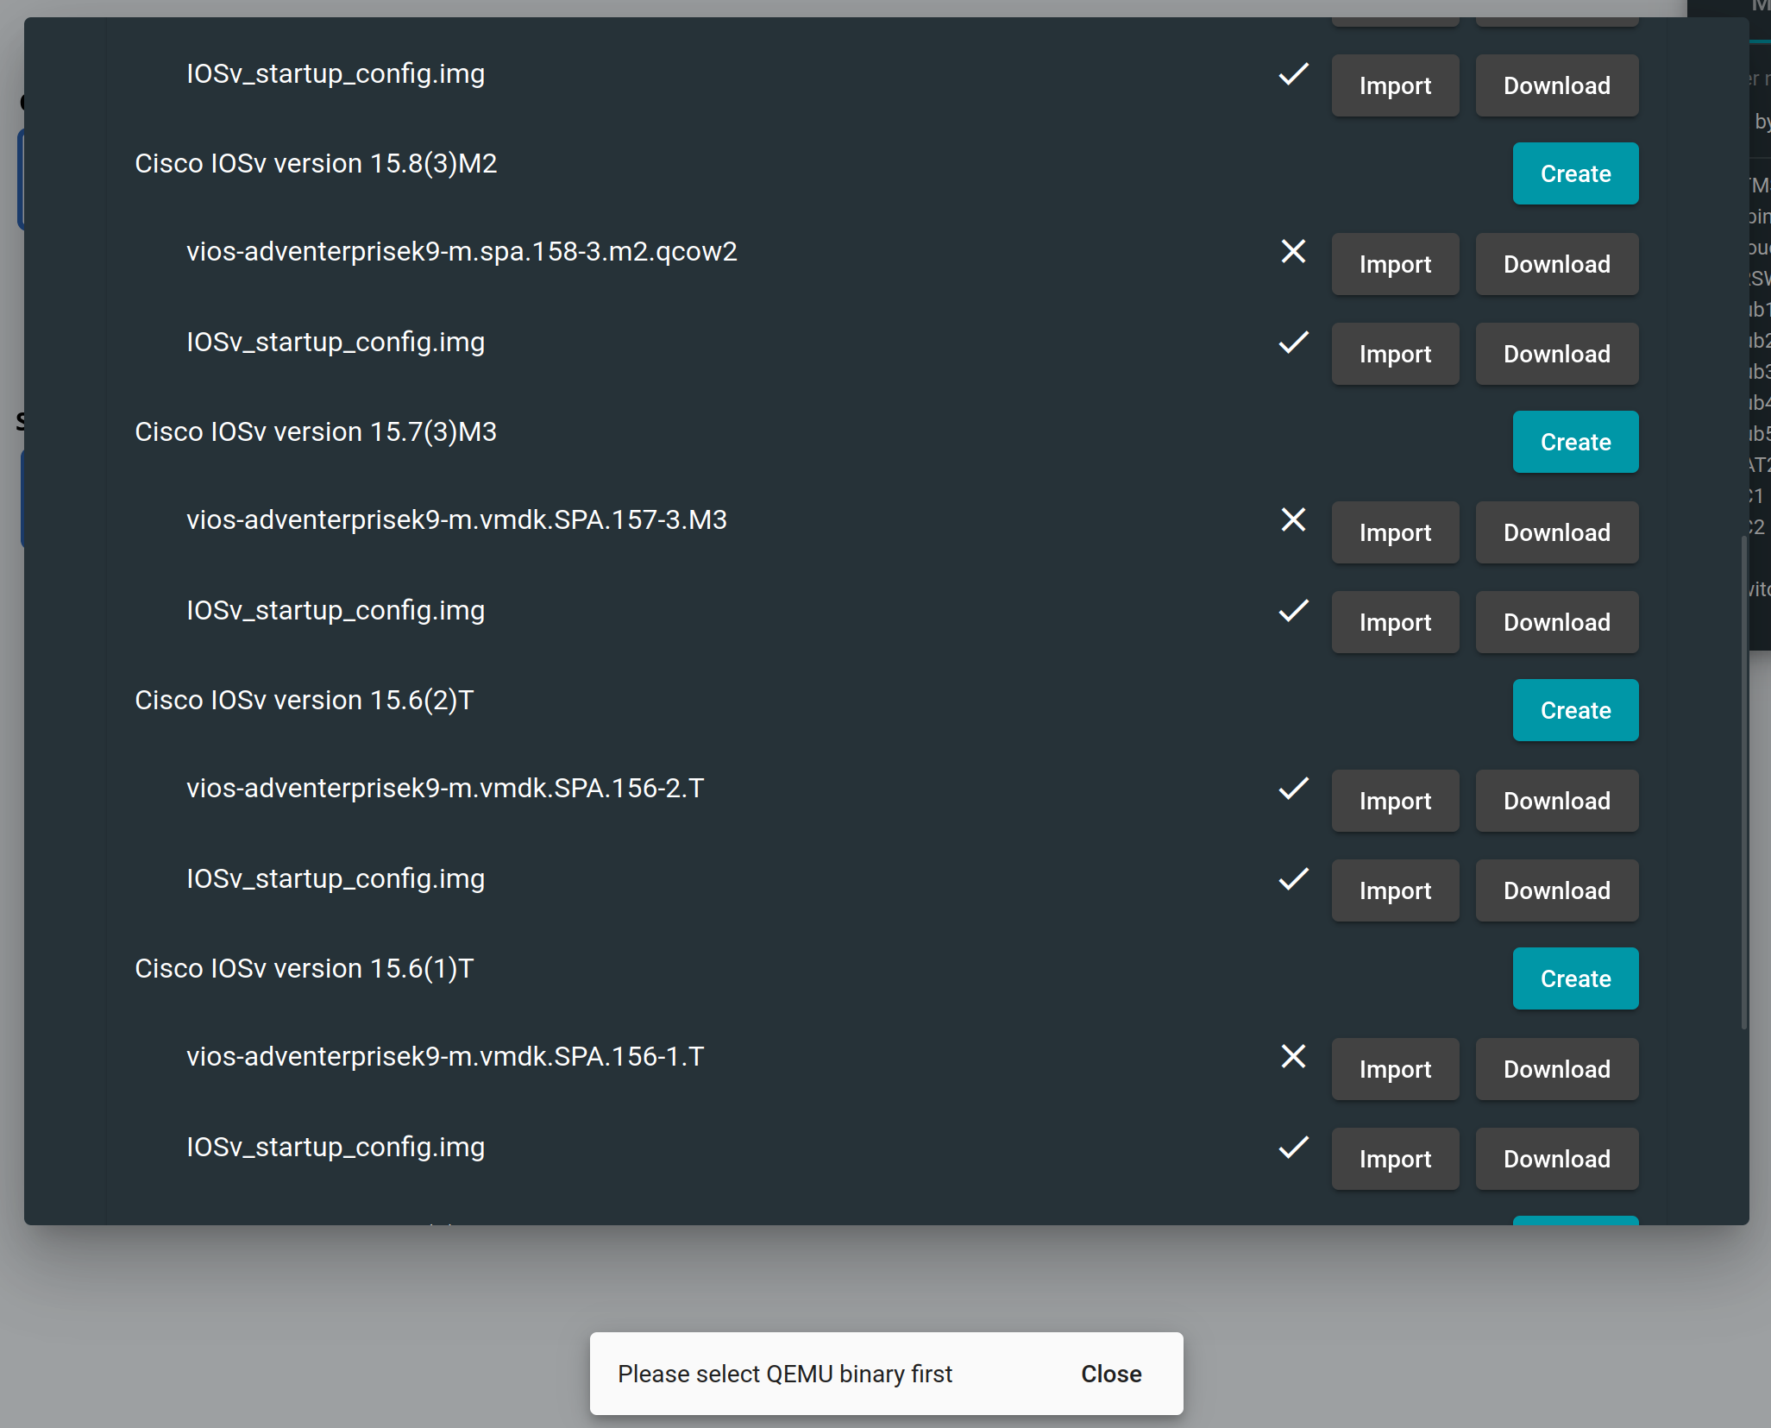1771x1428 pixels.
Task: Close the QEMU binary notification
Action: 1110,1374
